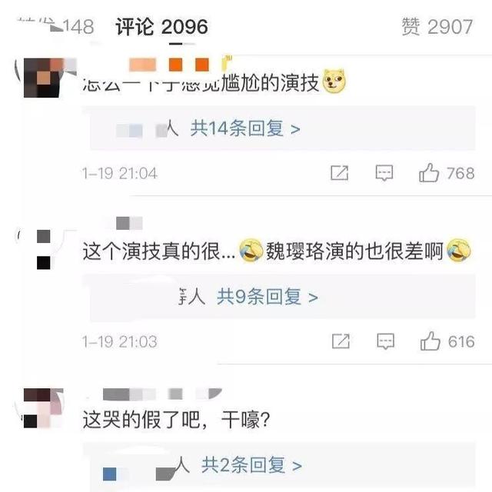Switch to 评论 2096 tab
Screen dimensions: 492x492
161,27
